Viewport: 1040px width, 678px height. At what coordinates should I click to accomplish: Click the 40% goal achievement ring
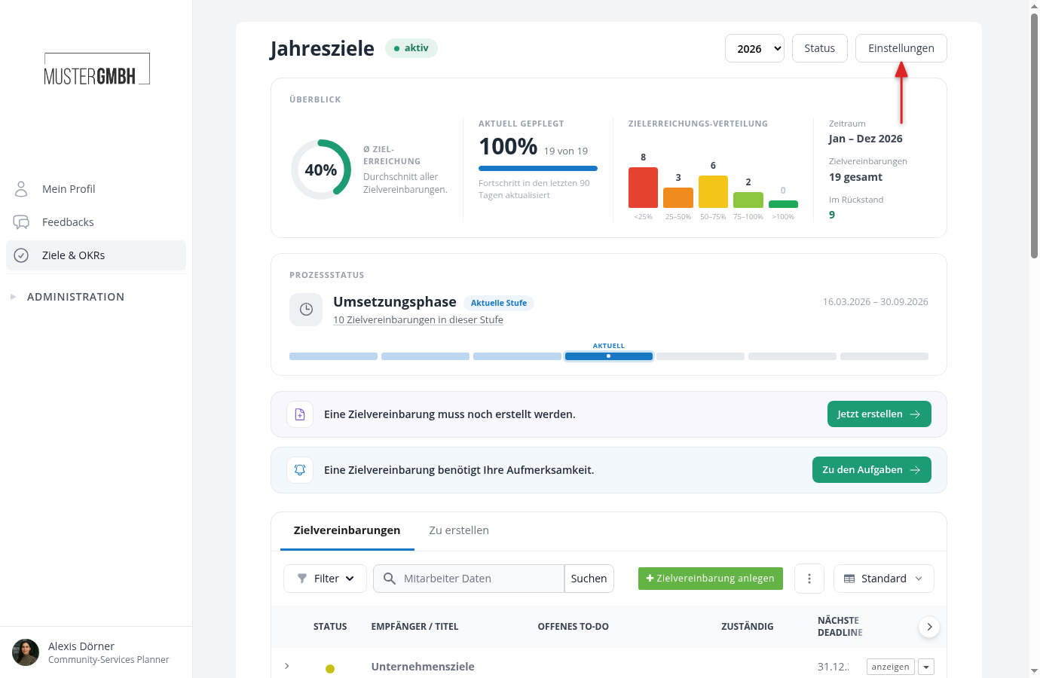coord(321,169)
